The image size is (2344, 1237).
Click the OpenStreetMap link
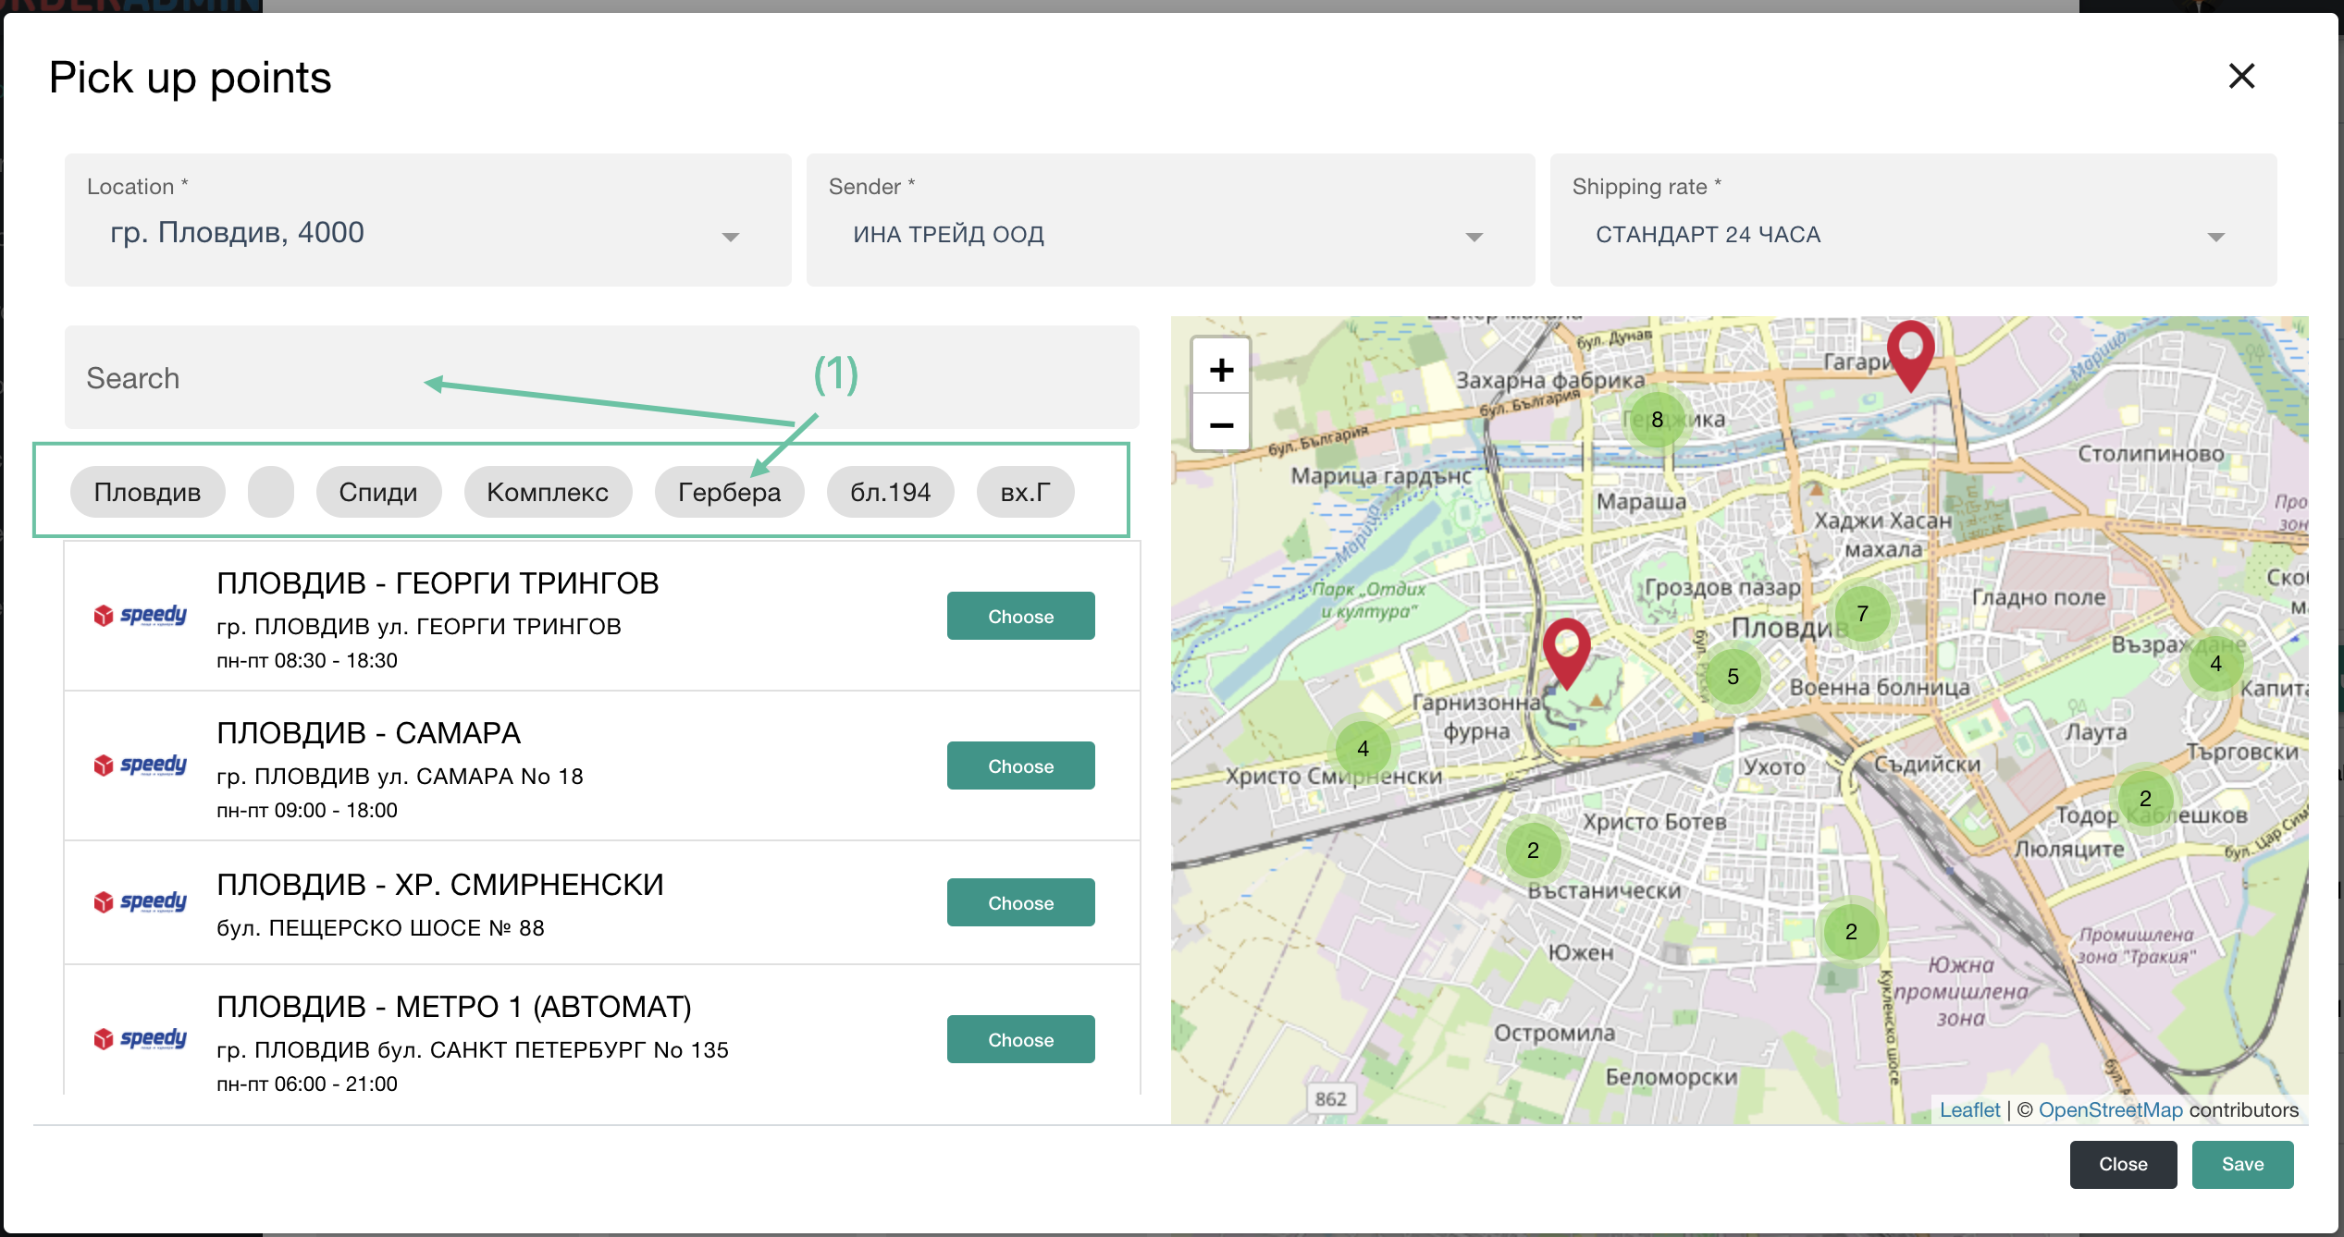tap(2110, 1109)
